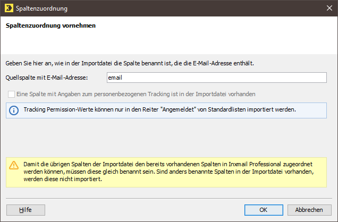Screen dimensions: 338x222
Task: Click the warning line 'werden diese nicht importiert.'
Action: coord(63,179)
